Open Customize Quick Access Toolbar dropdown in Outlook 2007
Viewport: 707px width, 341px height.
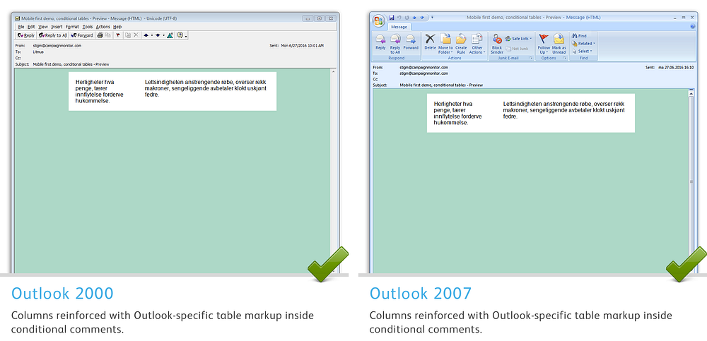[x=433, y=18]
